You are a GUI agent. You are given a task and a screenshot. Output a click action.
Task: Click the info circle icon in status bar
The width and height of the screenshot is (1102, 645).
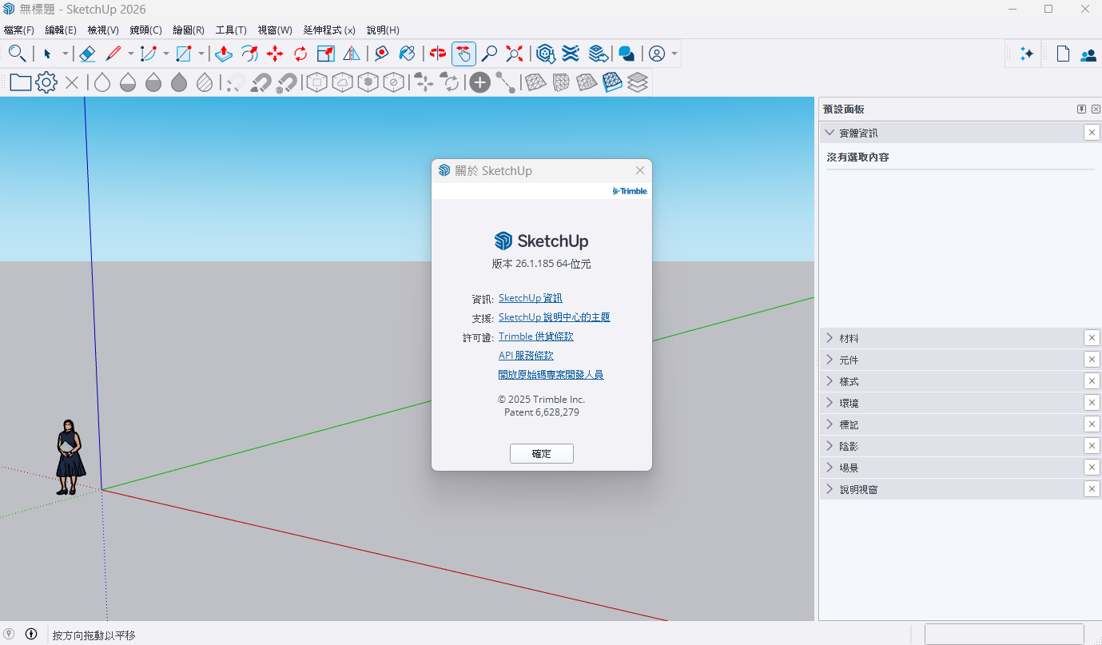point(31,634)
